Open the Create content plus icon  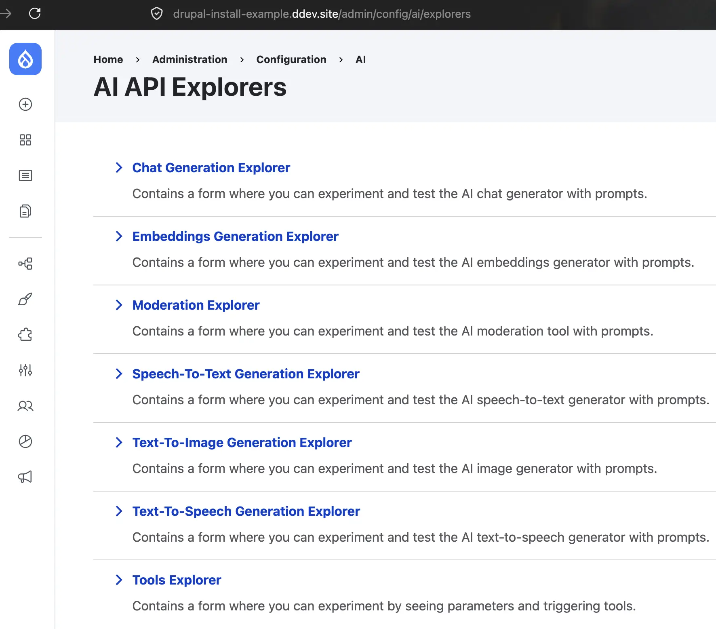tap(25, 104)
